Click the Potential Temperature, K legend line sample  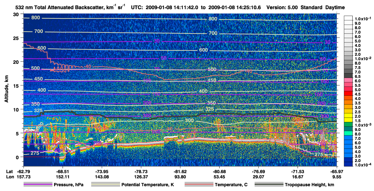(105, 185)
